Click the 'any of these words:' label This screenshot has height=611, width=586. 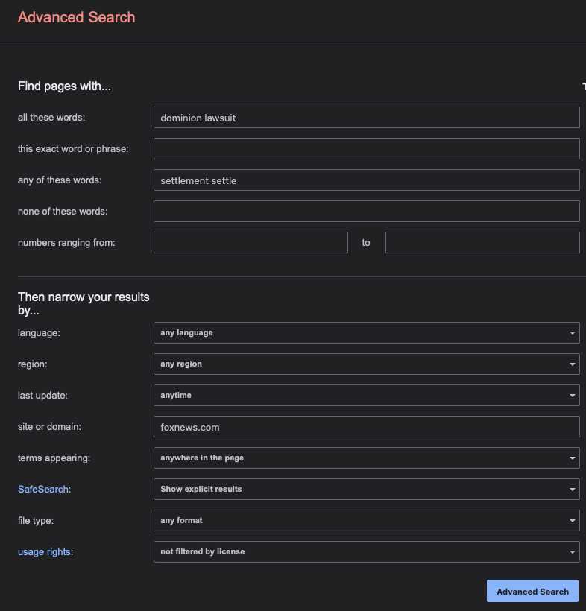click(60, 180)
